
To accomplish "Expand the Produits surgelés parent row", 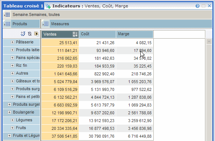I will coord(9,105).
